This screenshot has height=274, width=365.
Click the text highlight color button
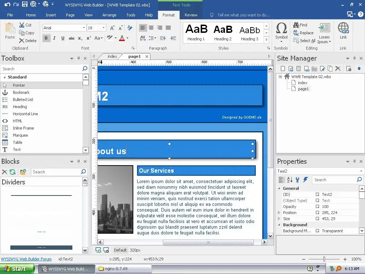click(110, 38)
